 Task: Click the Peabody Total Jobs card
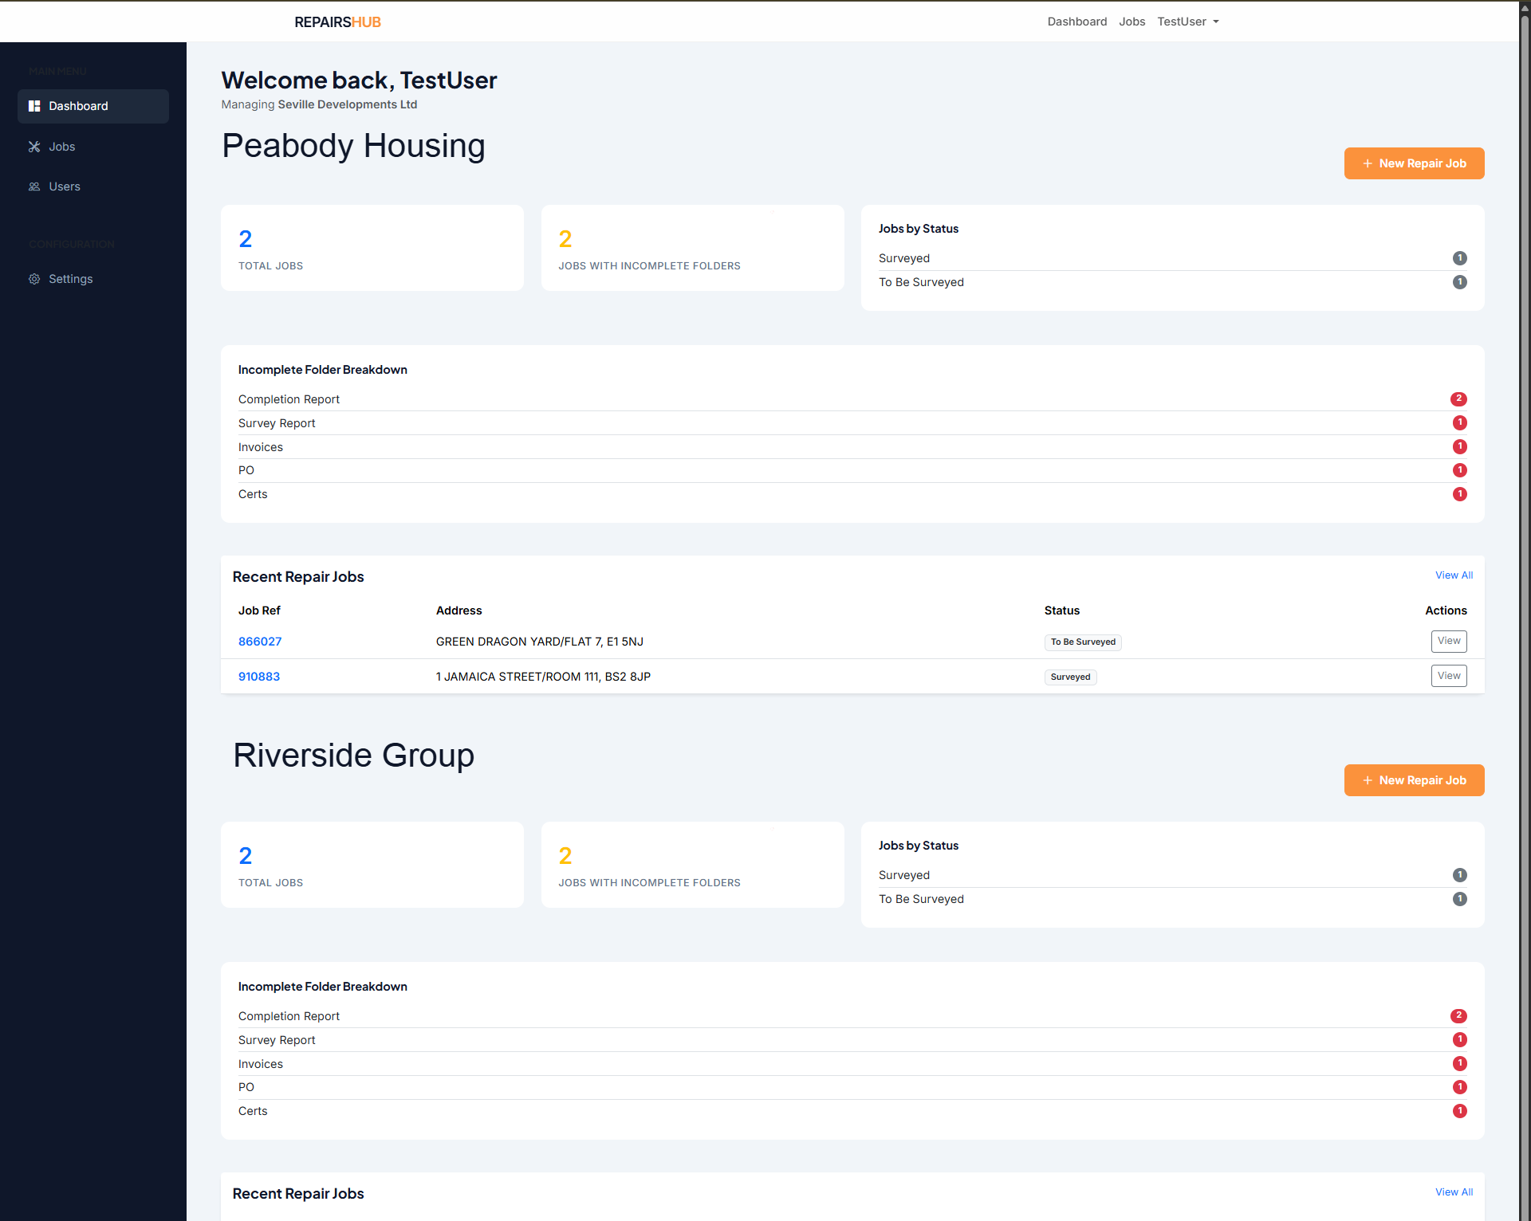click(372, 248)
